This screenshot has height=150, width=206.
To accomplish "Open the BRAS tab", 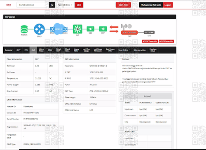I will tap(50, 50).
